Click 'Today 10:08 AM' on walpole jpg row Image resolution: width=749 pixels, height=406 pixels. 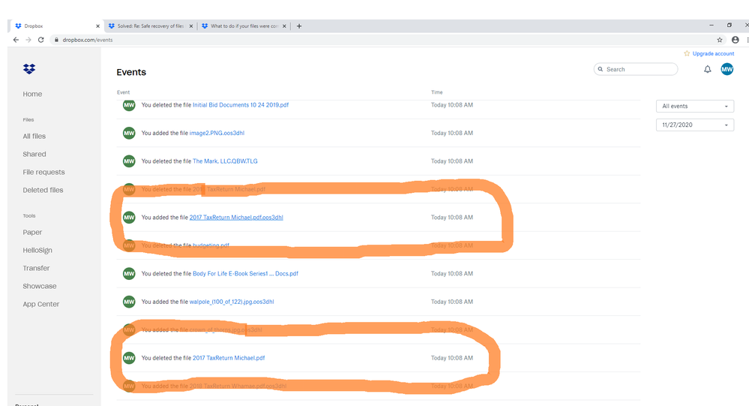click(452, 302)
